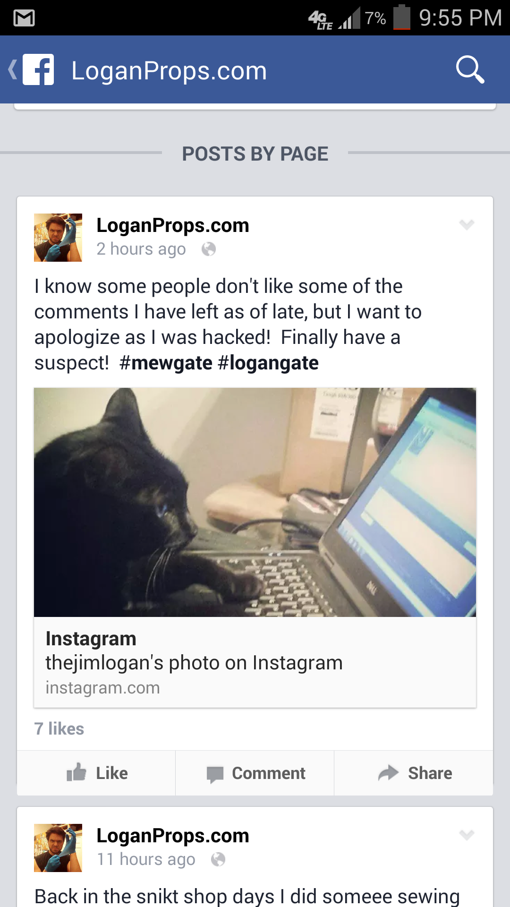Open the search magnifier icon
The height and width of the screenshot is (907, 510).
click(x=470, y=70)
